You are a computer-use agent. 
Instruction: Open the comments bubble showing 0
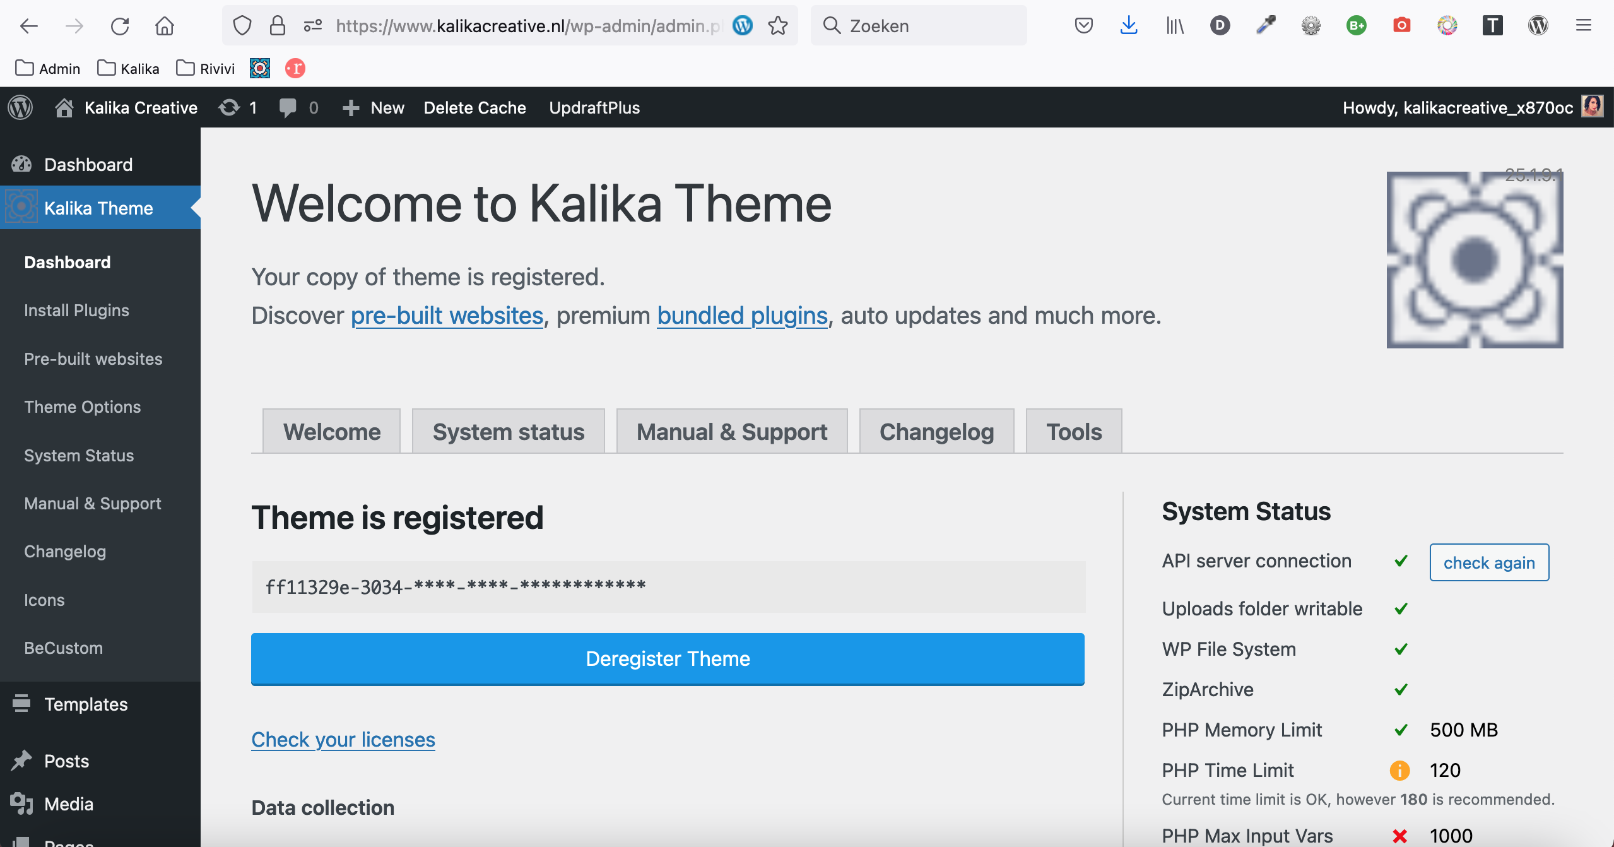tap(298, 107)
